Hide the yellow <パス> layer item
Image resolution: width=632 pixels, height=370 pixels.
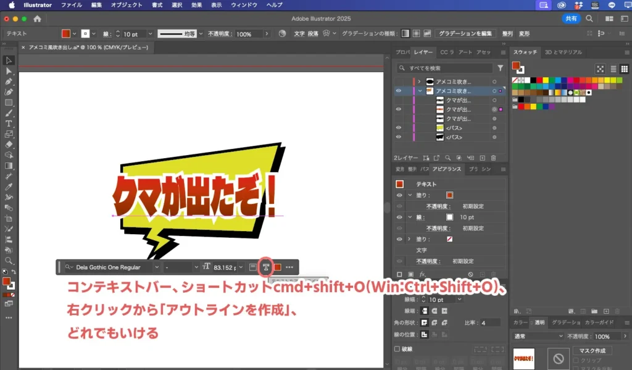(x=399, y=127)
